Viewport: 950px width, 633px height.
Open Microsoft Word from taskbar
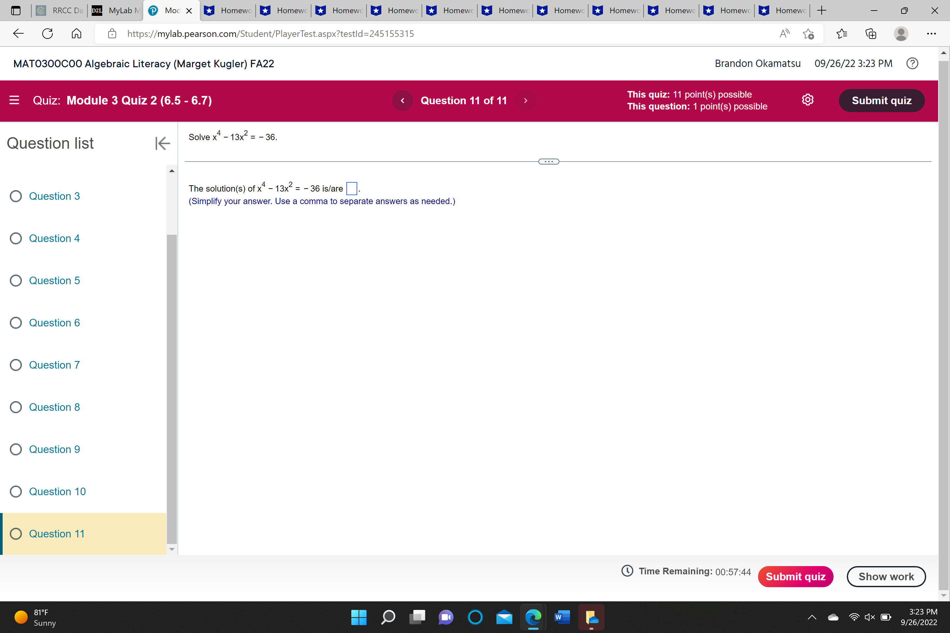tap(562, 617)
